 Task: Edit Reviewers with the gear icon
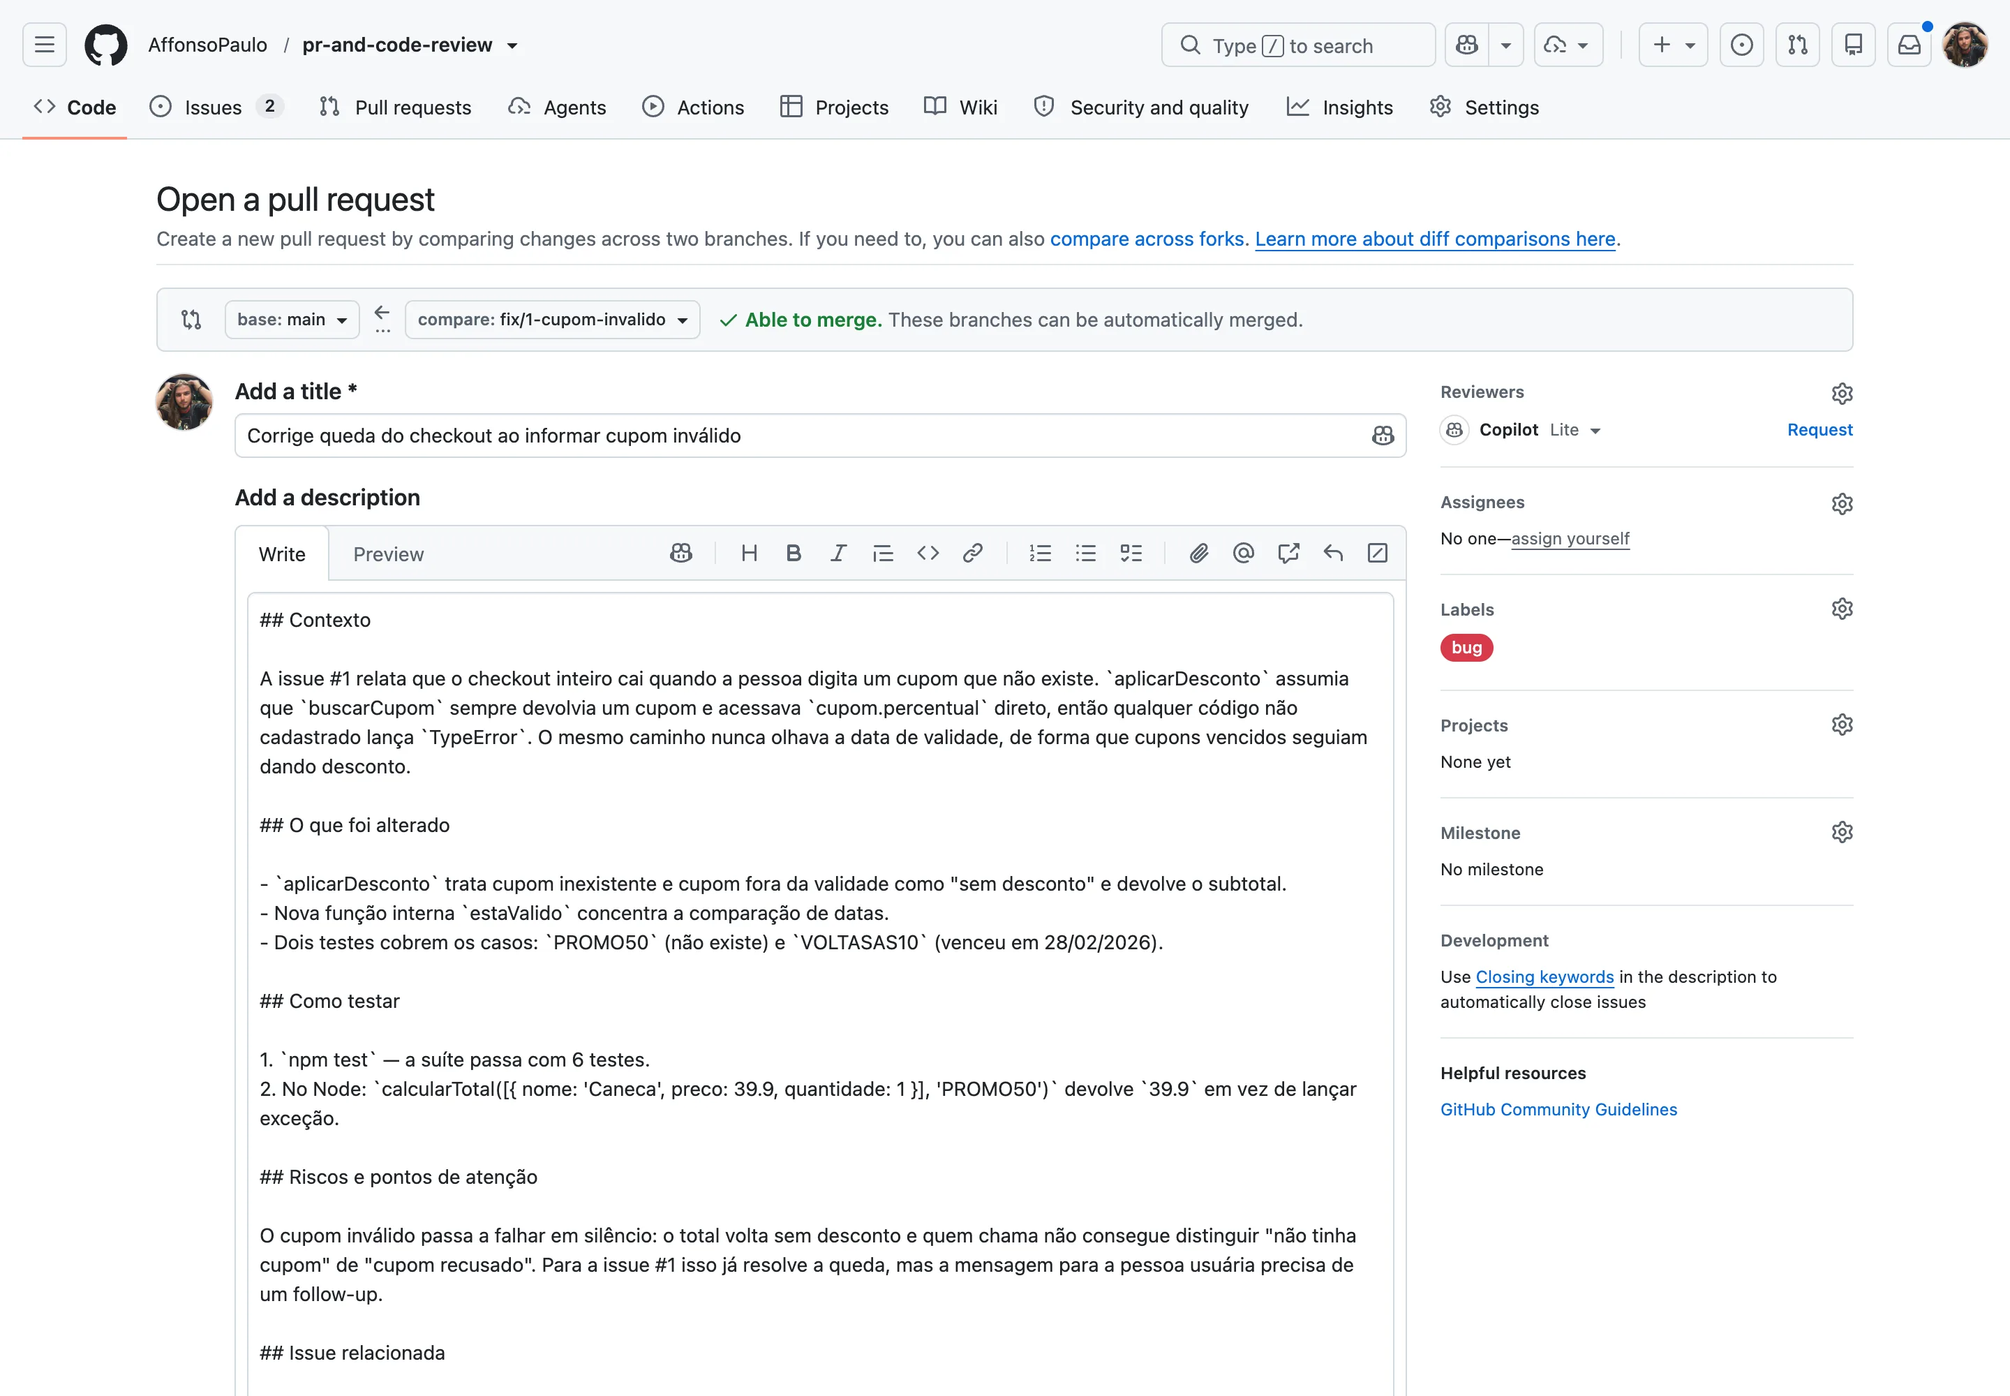pyautogui.click(x=1842, y=394)
